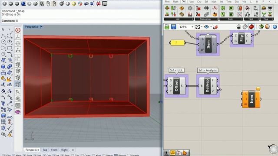This screenshot has width=278, height=156.
Task: Switch to the Crv tab in Grasshopper
Action: click(x=199, y=2)
